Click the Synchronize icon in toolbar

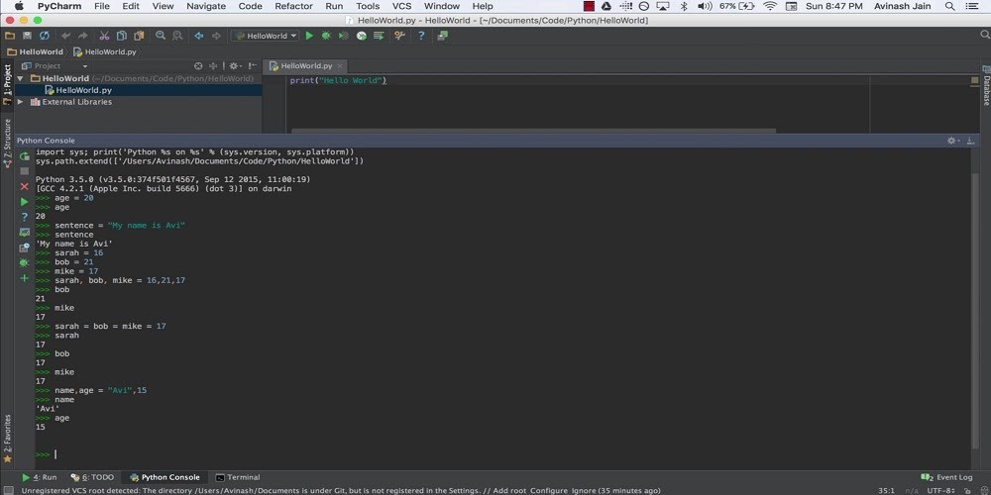pyautogui.click(x=44, y=36)
